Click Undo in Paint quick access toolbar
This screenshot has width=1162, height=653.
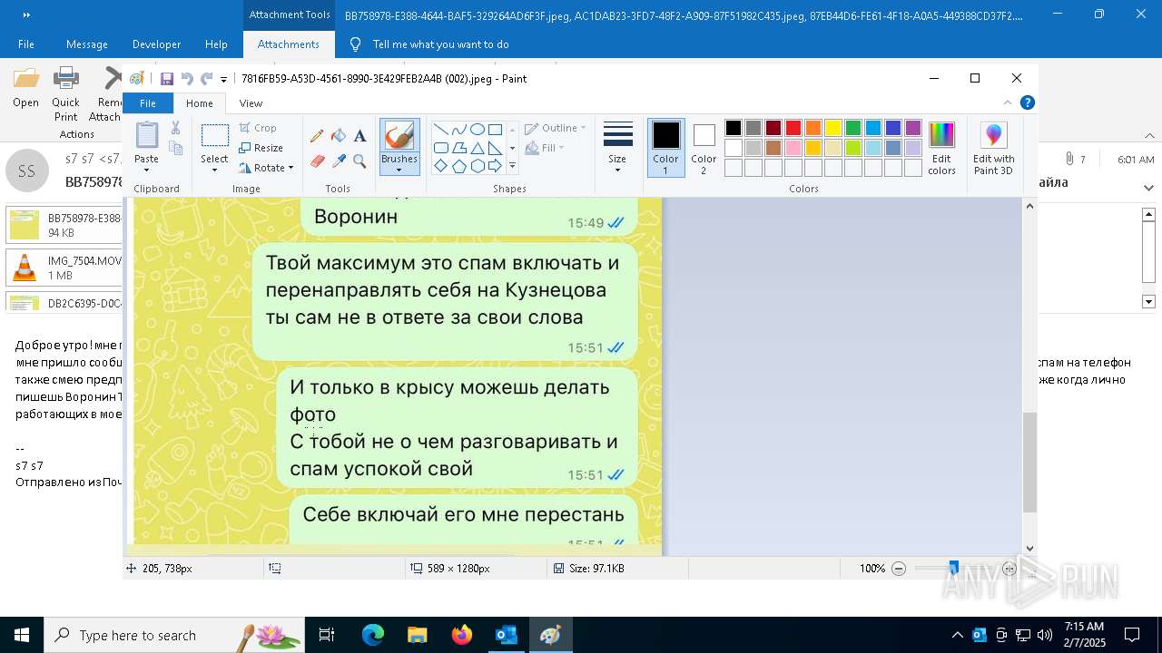click(x=187, y=79)
